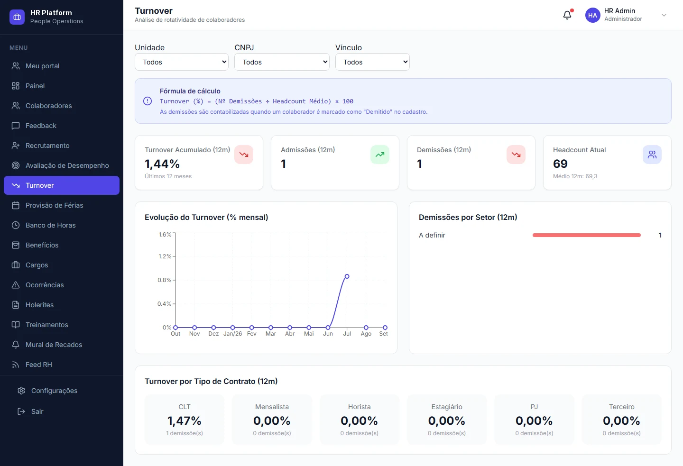Open the Vínculo dropdown
The height and width of the screenshot is (466, 683).
click(x=372, y=62)
